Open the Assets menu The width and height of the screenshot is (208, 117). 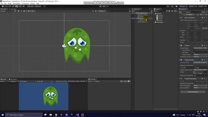(x=10, y=4)
